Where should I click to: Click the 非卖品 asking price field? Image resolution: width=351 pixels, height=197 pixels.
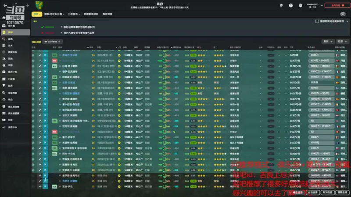coord(321,82)
